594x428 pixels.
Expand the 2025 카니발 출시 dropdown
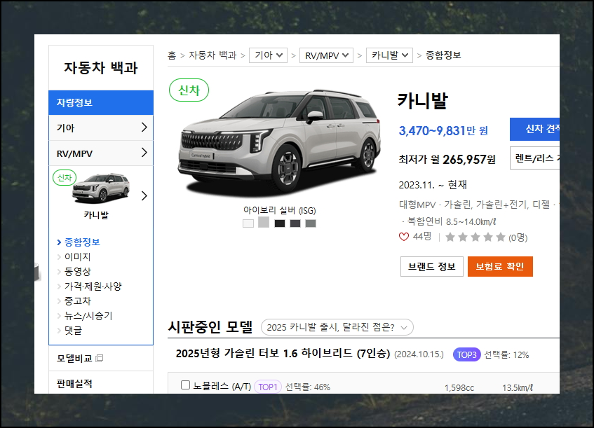click(337, 327)
